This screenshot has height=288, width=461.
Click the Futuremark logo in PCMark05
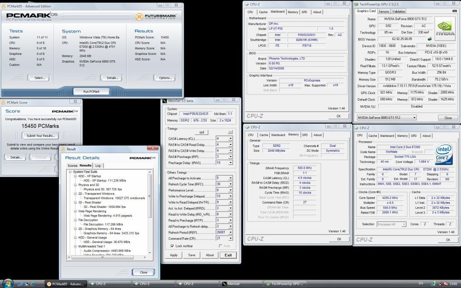pos(156,17)
